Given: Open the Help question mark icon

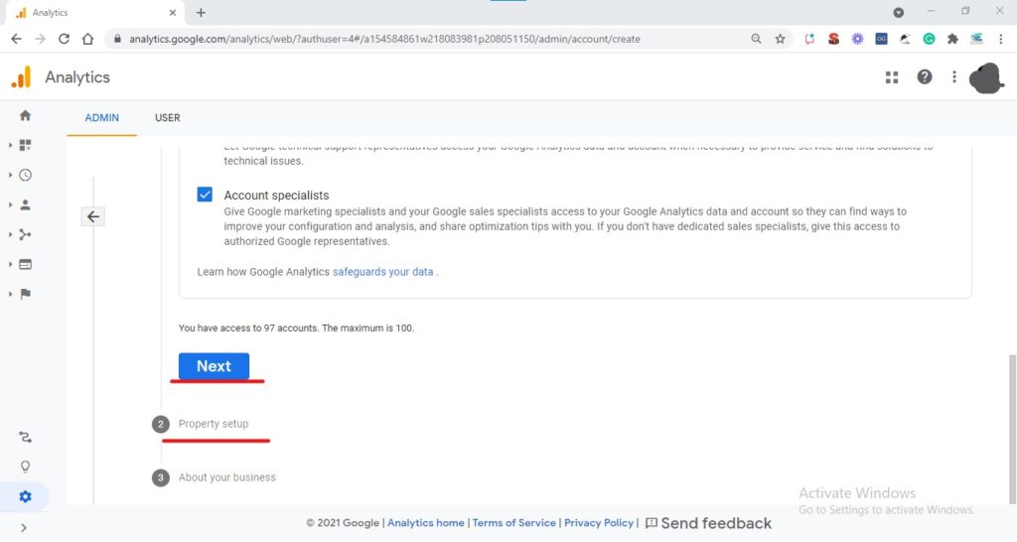Looking at the screenshot, I should (925, 77).
